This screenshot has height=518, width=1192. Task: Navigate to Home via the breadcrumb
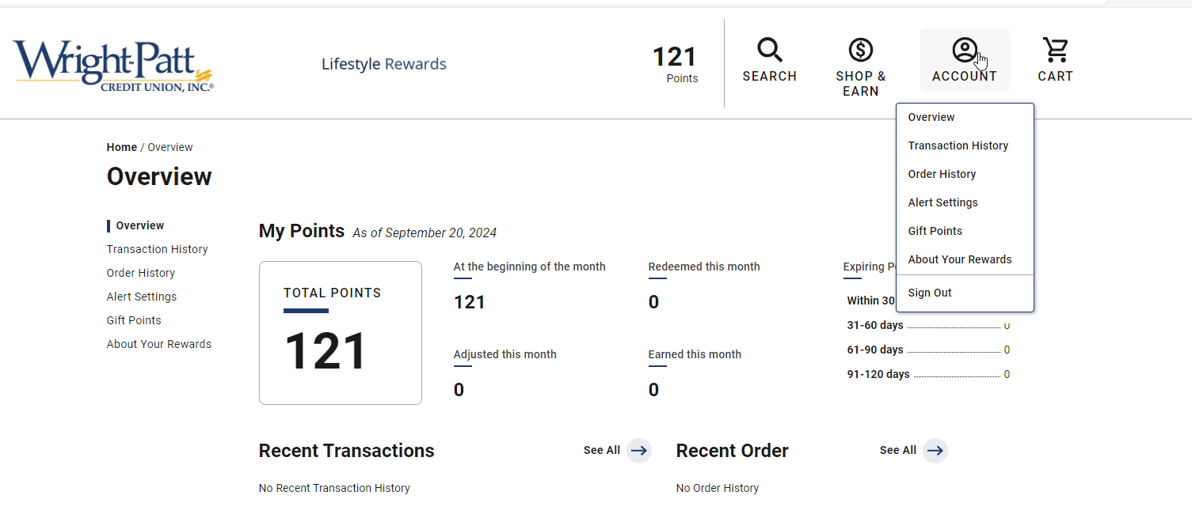click(x=121, y=146)
